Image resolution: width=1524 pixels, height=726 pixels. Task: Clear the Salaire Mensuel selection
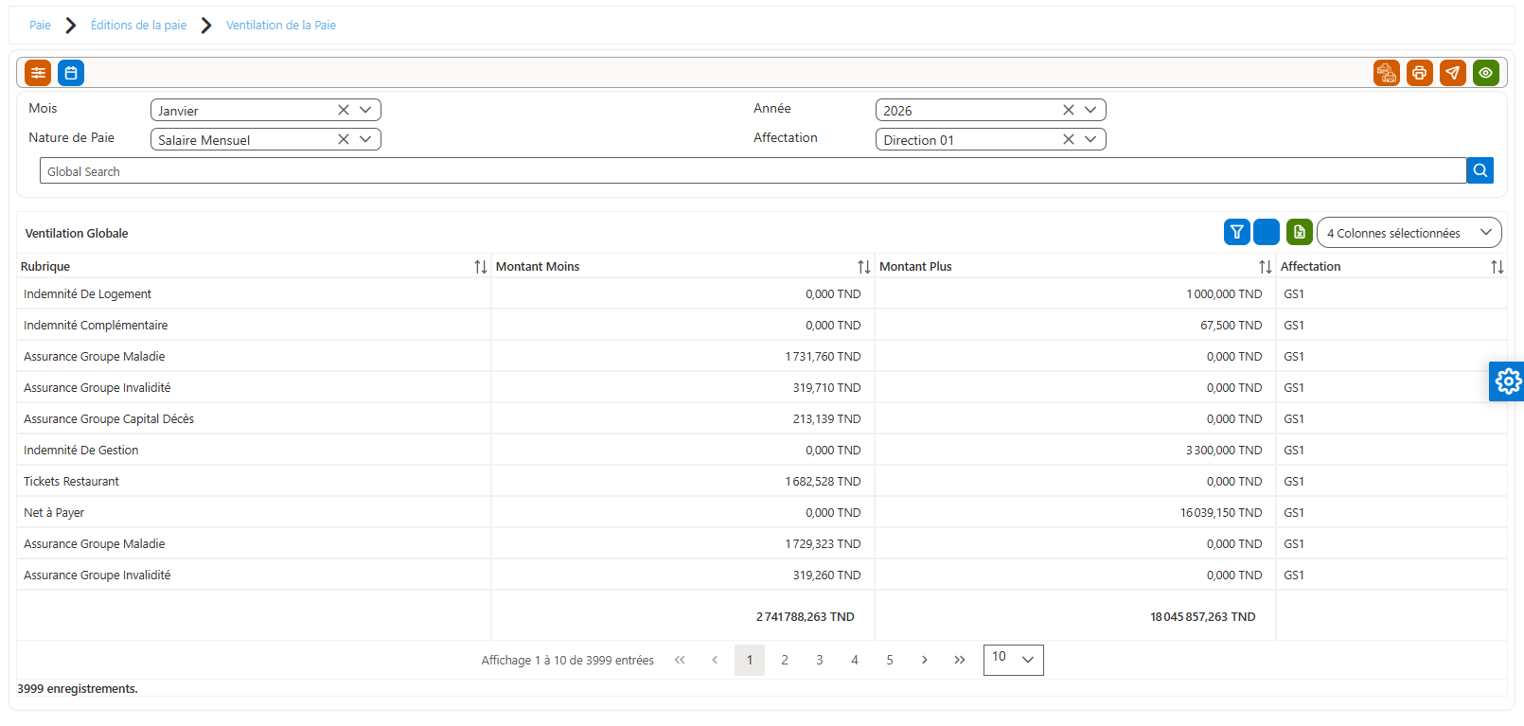(x=344, y=139)
